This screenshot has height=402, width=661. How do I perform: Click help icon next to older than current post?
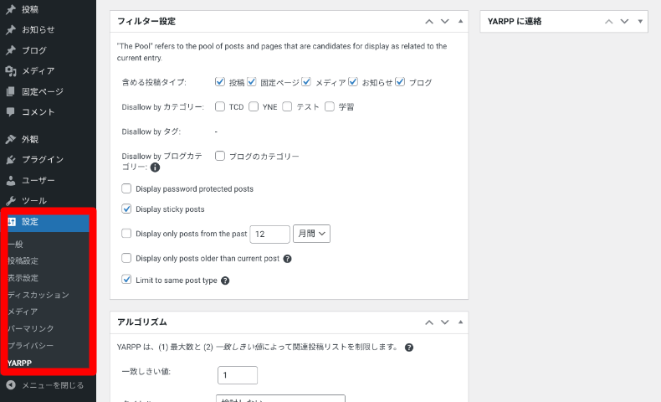pyautogui.click(x=287, y=259)
